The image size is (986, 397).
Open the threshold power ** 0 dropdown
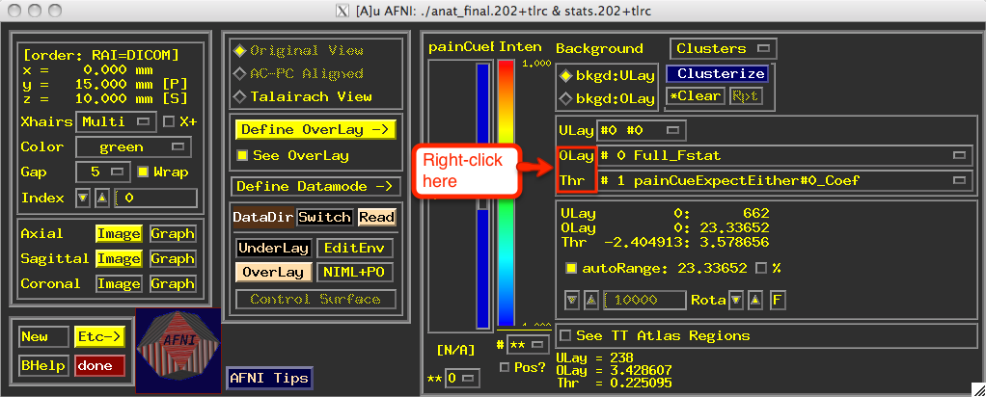(462, 379)
